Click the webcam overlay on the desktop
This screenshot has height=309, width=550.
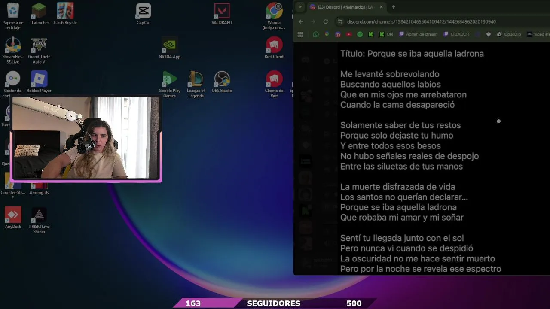click(86, 138)
